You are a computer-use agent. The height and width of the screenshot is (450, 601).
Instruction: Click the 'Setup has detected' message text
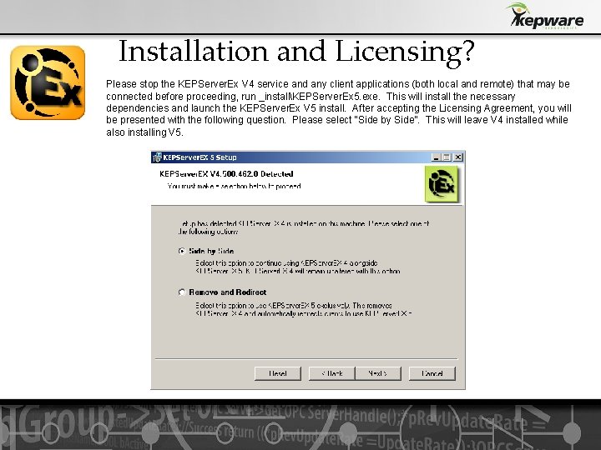[x=304, y=227]
